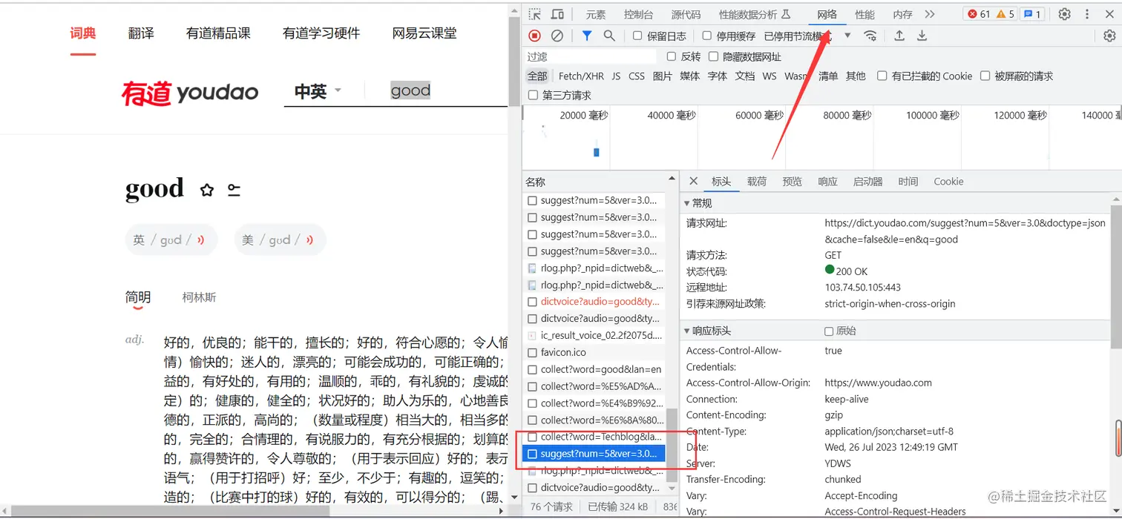Filter requests by 图片 type
The width and height of the screenshot is (1122, 519).
663,76
